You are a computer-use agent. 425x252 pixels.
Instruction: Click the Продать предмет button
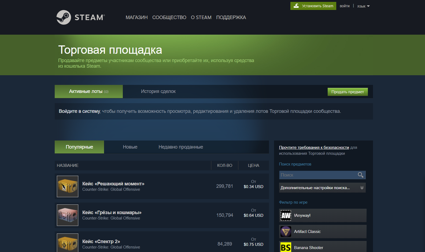(348, 92)
